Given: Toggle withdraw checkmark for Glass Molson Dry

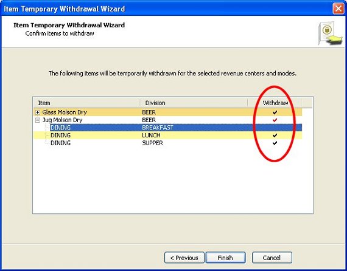Looking at the screenshot, I should (275, 112).
